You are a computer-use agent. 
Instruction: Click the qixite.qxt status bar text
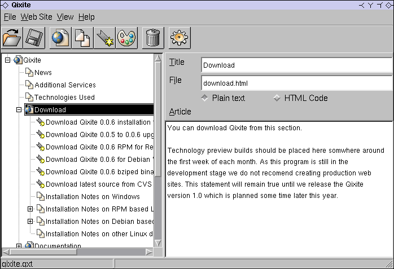point(17,264)
